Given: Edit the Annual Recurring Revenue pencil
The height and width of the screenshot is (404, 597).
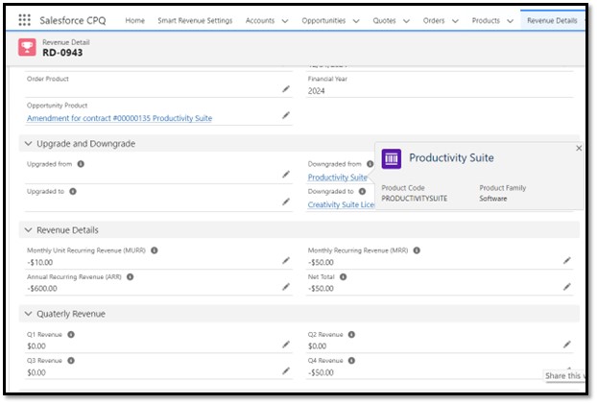Looking at the screenshot, I should (x=286, y=287).
